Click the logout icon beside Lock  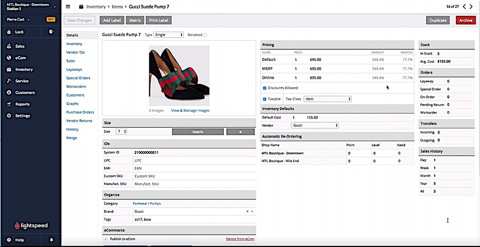click(51, 32)
